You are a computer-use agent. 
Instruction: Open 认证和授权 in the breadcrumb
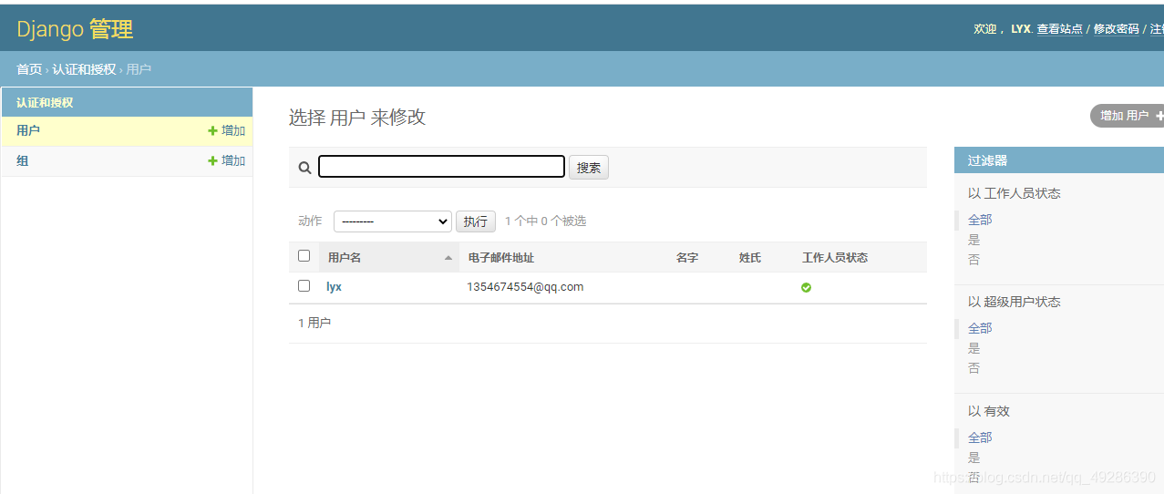coord(84,69)
